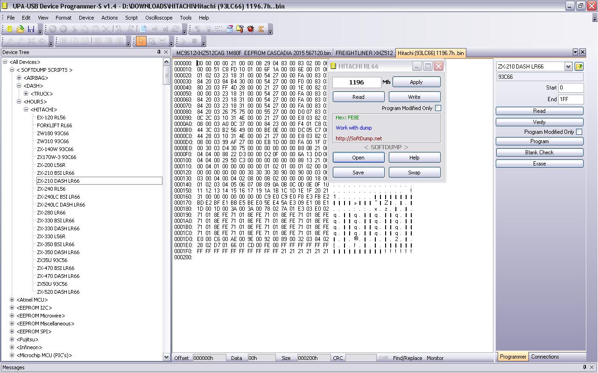Screen dimensions: 598x373
Task: Click the Device Tree scroll down arrow
Action: coord(167,357)
